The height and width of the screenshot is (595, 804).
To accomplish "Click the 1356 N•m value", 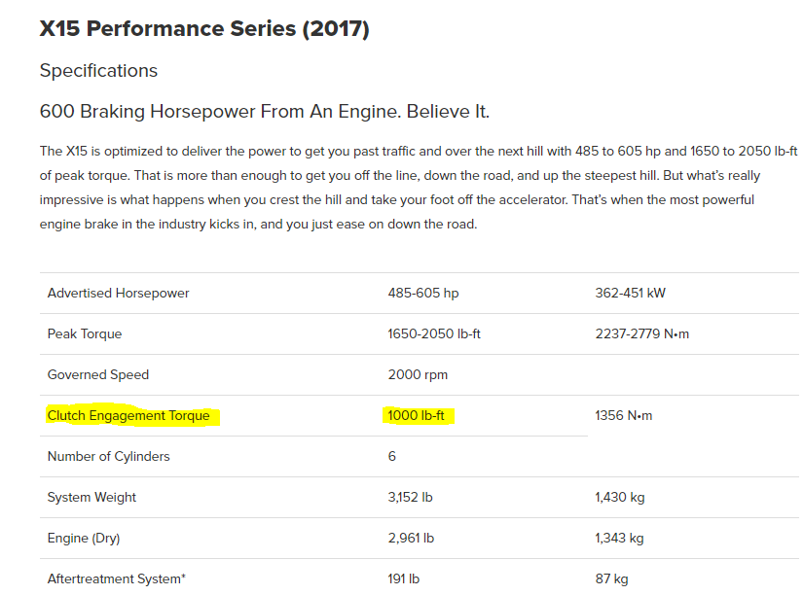I will [x=624, y=416].
